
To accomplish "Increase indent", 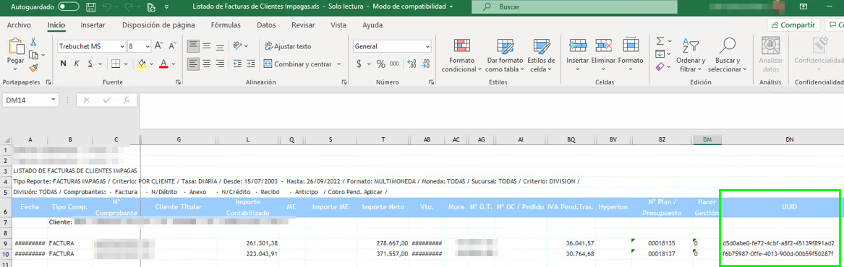I will [x=252, y=64].
